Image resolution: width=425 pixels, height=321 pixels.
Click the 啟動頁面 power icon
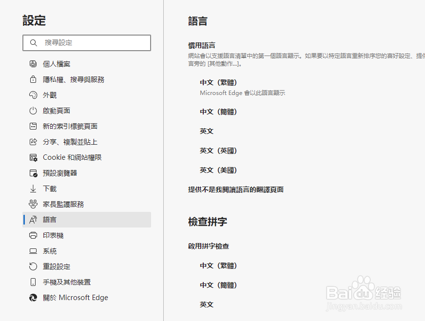click(33, 111)
